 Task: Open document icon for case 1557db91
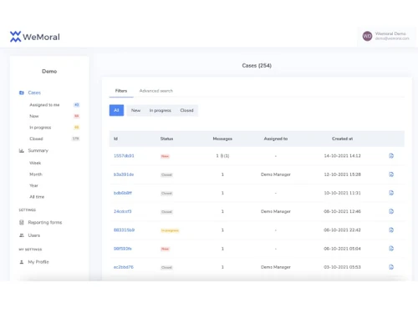point(391,156)
